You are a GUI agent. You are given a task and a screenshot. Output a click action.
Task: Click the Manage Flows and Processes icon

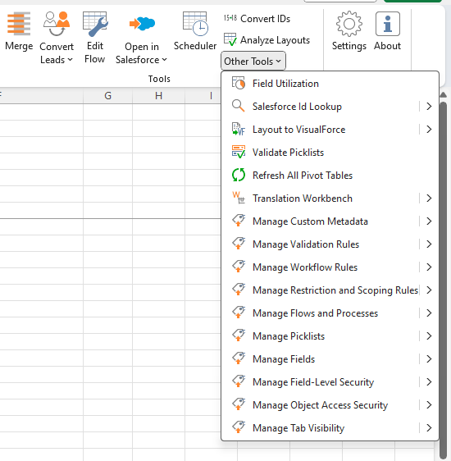coord(239,313)
